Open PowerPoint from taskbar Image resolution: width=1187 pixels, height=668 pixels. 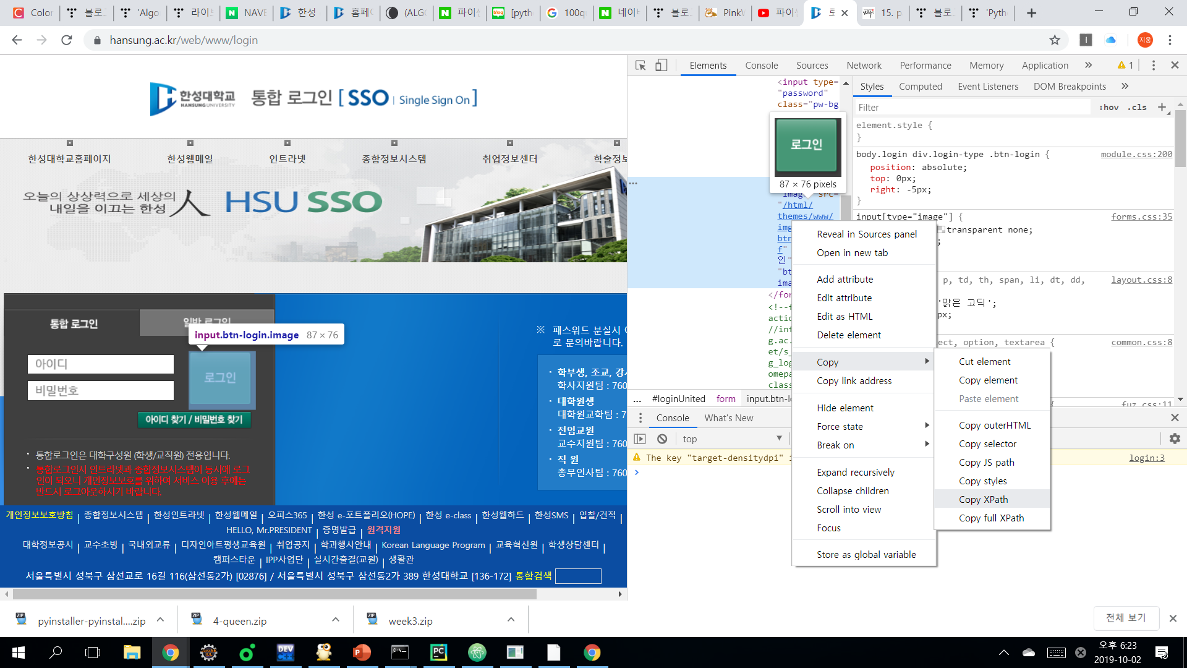point(362,653)
